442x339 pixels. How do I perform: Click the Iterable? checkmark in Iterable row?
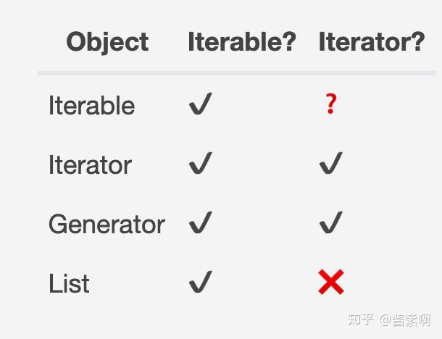(201, 104)
